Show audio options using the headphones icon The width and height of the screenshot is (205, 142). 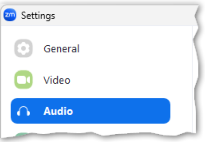click(x=23, y=111)
